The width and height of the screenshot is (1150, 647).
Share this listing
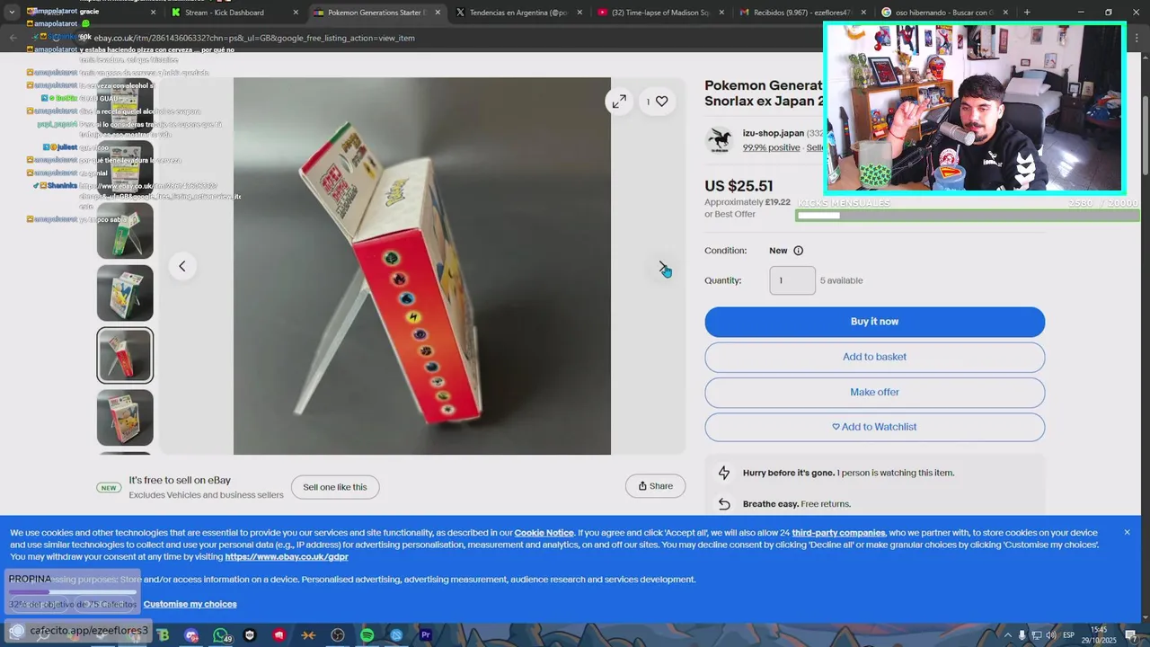pyautogui.click(x=655, y=486)
